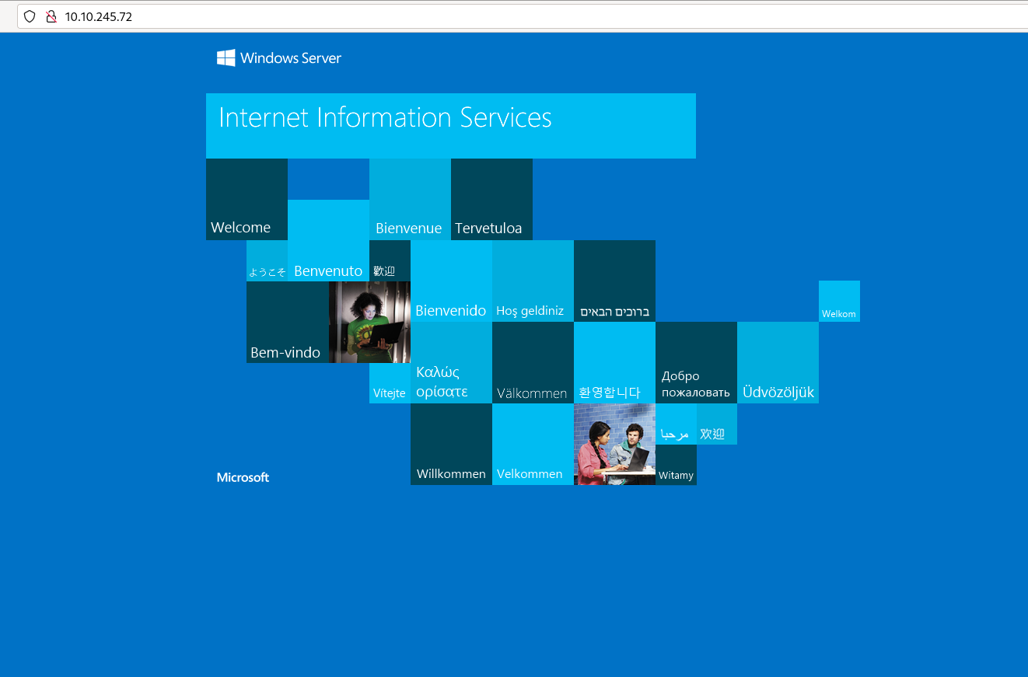Viewport: 1028px width, 677px height.
Task: Click the Välkommen tile
Action: pyautogui.click(x=533, y=362)
